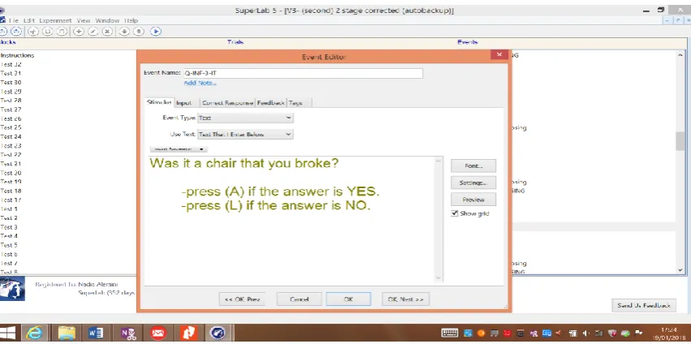The width and height of the screenshot is (691, 344).
Task: Open the Window menu
Action: coord(107,20)
